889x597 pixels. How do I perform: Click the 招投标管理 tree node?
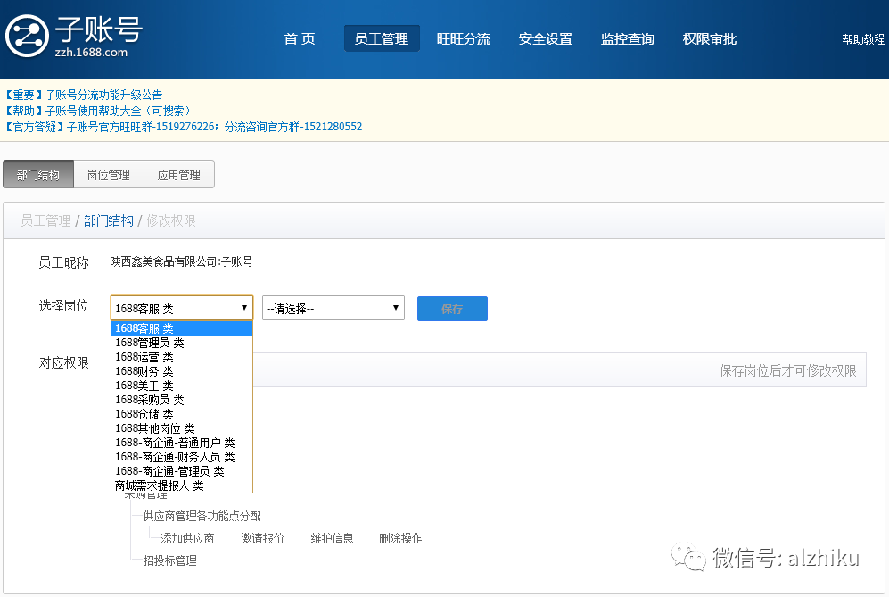point(170,560)
